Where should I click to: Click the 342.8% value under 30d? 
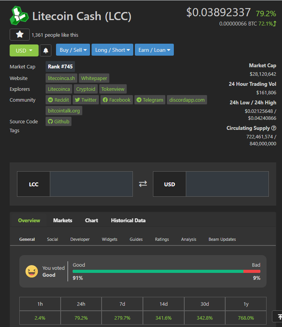point(205,318)
